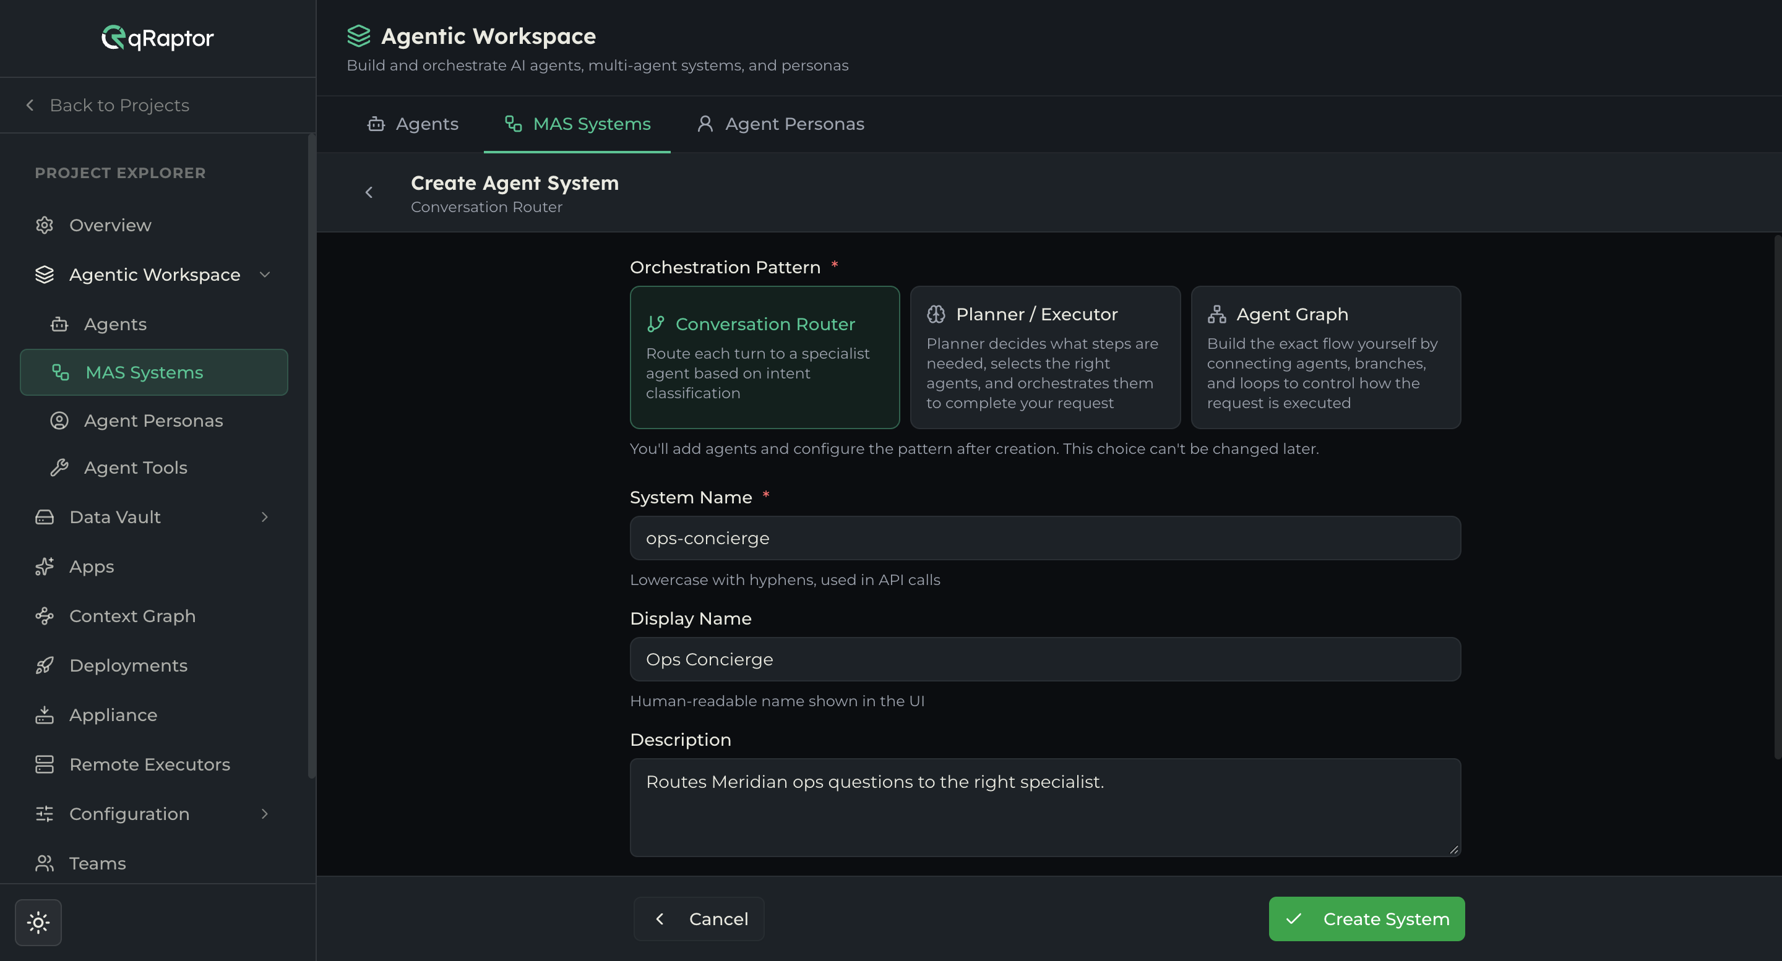The image size is (1782, 961).
Task: Click the Teams people icon
Action: tap(45, 863)
